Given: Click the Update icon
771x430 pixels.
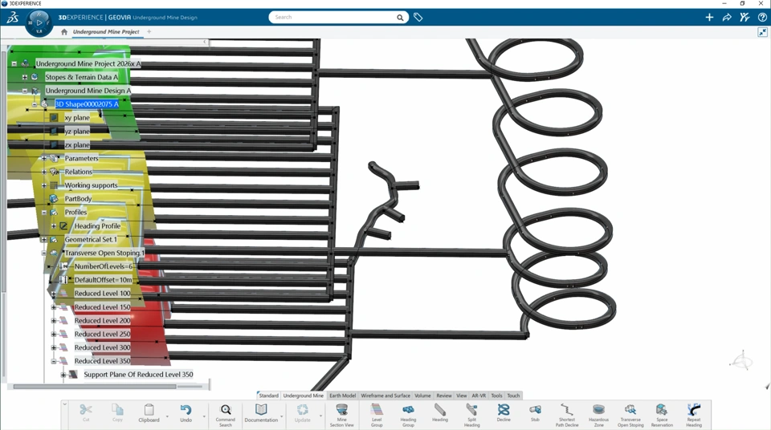Looking at the screenshot, I should point(303,410).
